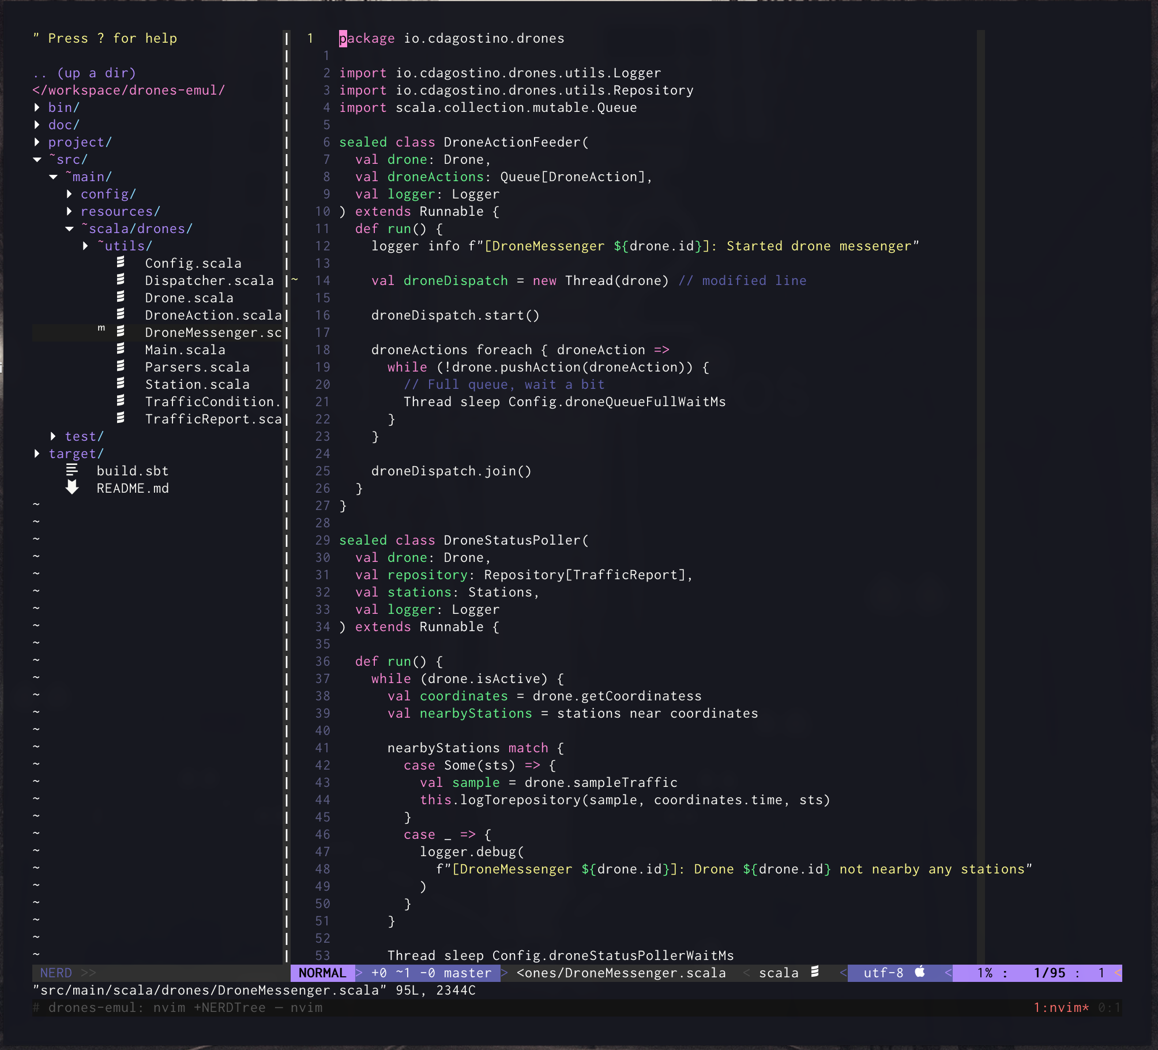Expand the doc/ directory arrow
The image size is (1158, 1050).
pyautogui.click(x=37, y=125)
